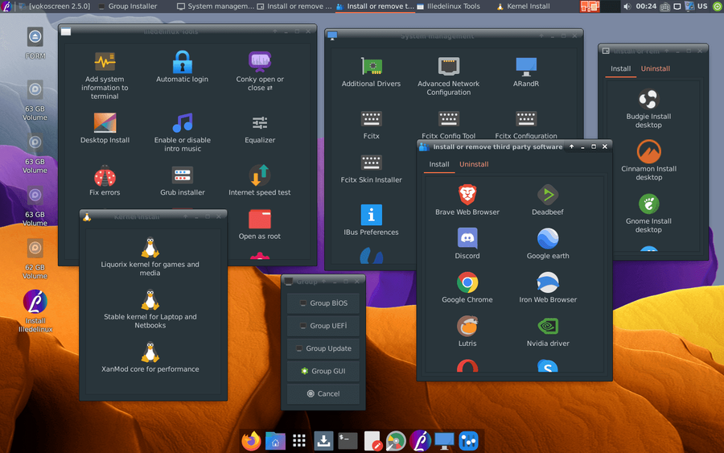Click the Automatic login padlock icon

[x=183, y=63]
